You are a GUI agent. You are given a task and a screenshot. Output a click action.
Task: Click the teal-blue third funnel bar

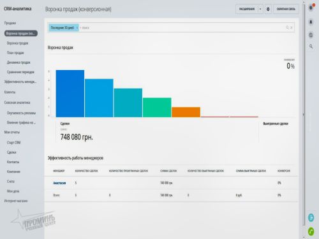128,103
